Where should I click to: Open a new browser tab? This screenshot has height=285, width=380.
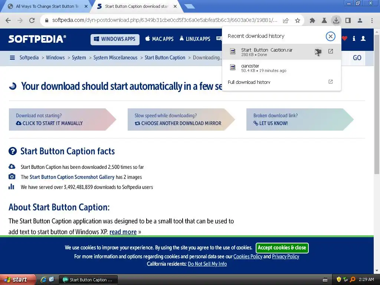coord(190,7)
